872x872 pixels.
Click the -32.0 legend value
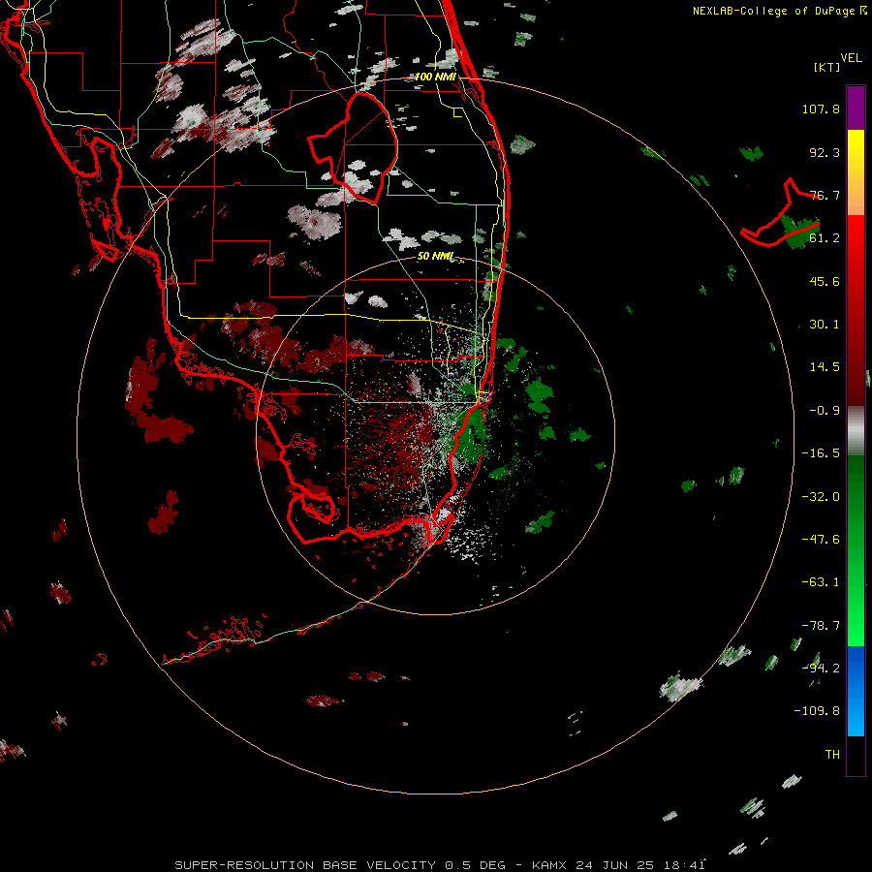pyautogui.click(x=821, y=497)
